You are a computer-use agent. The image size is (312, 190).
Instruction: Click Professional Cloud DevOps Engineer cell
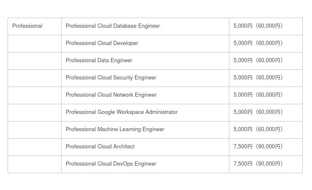111,164
